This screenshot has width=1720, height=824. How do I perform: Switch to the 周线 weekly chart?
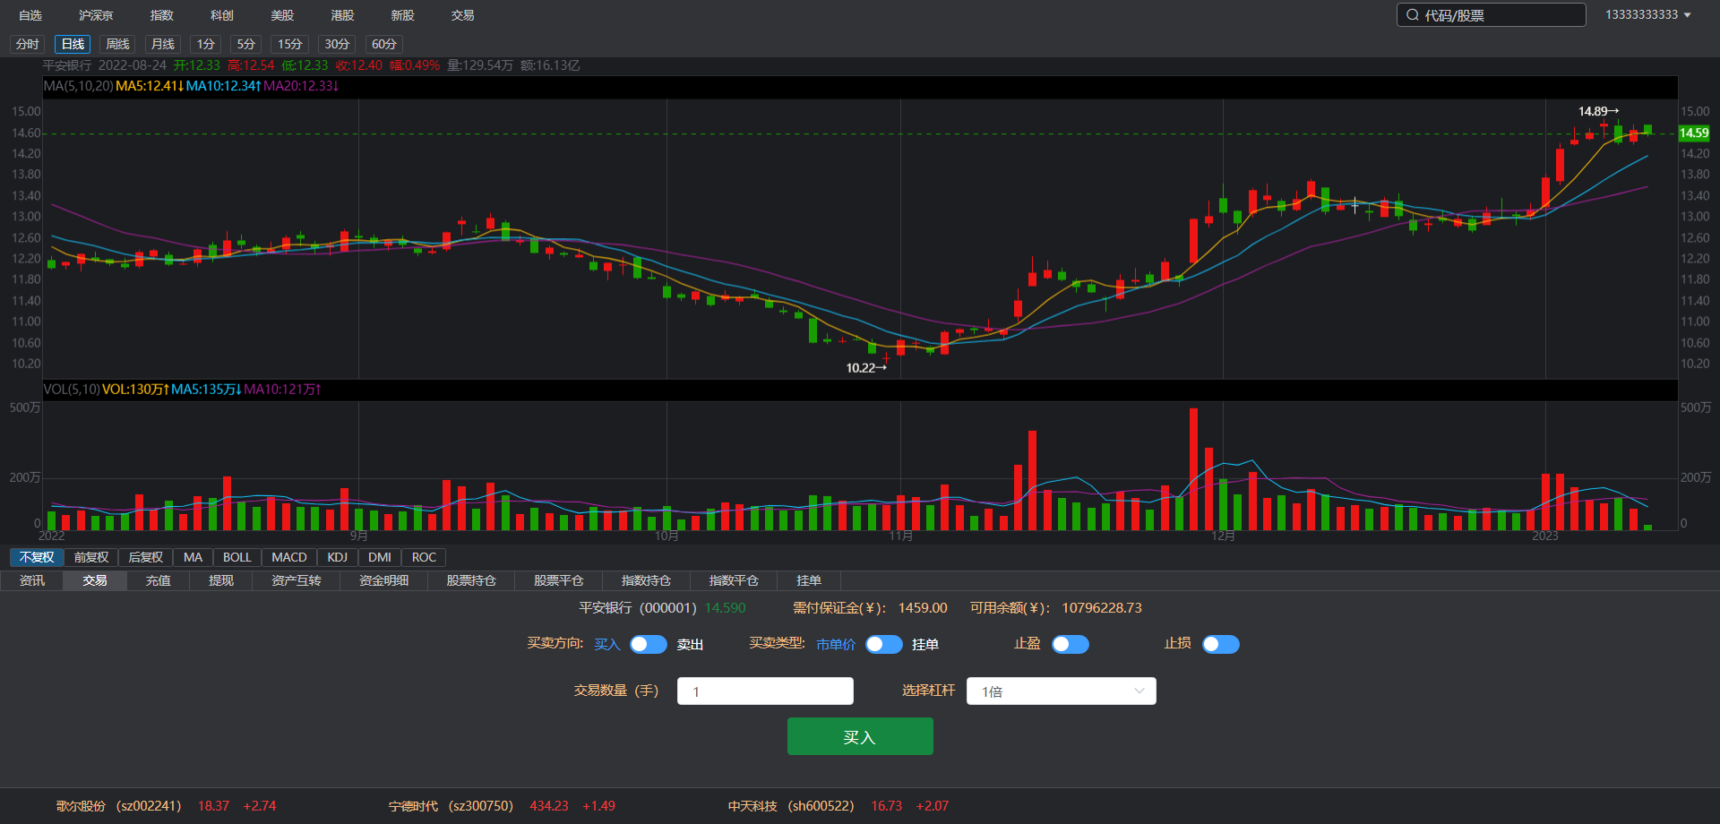tap(117, 44)
